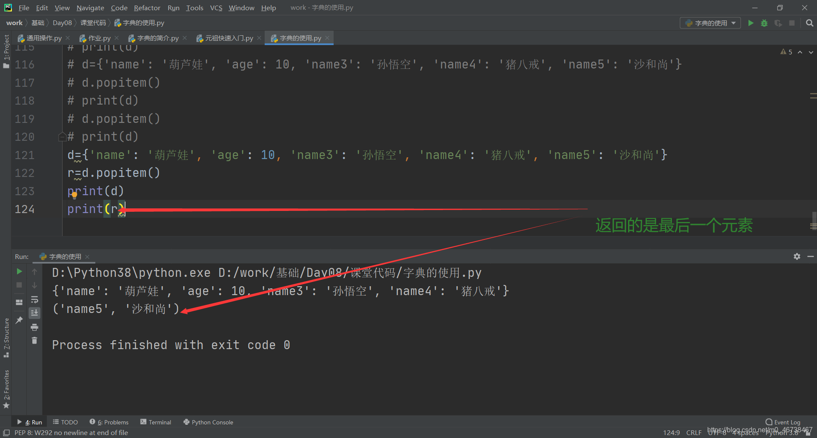The height and width of the screenshot is (438, 817).
Task: Open the Refactor menu
Action: pyautogui.click(x=147, y=8)
